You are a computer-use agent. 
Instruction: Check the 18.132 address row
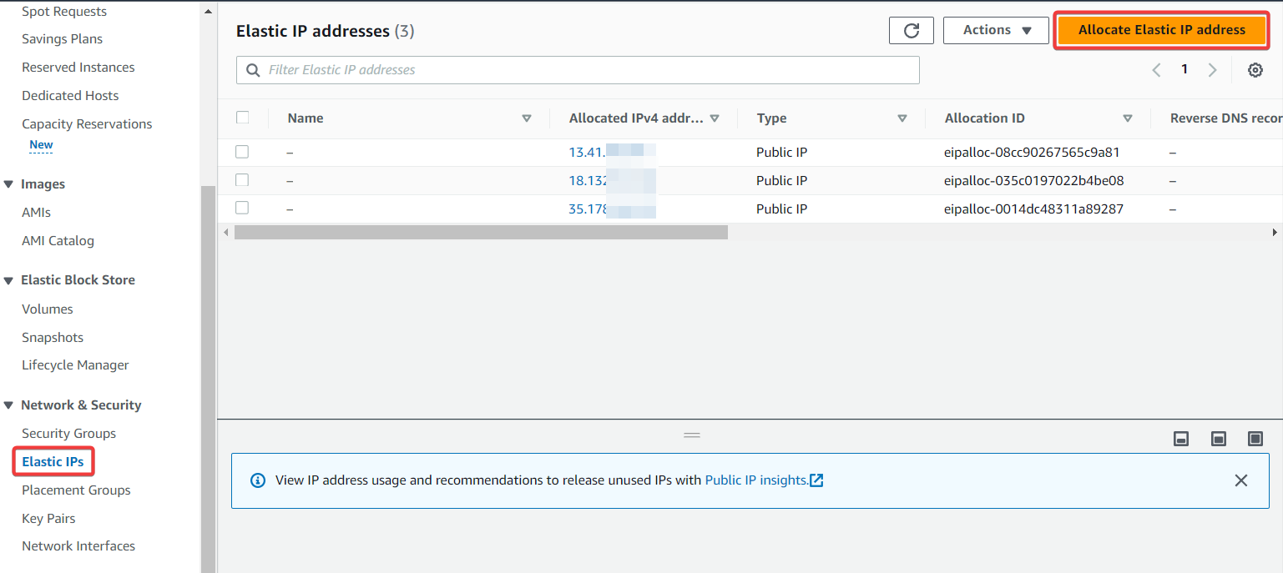click(x=242, y=180)
